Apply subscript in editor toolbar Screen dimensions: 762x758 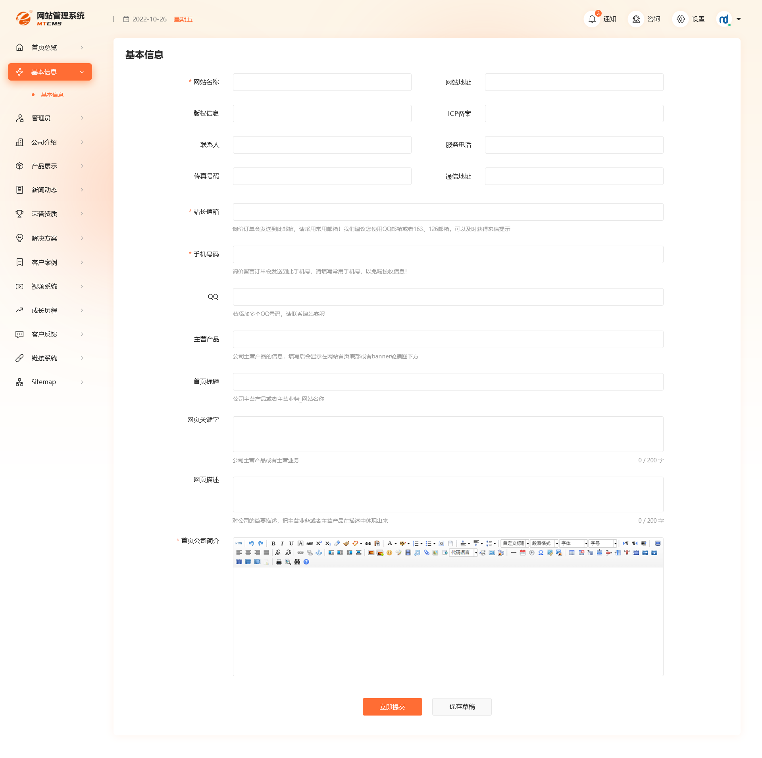click(328, 543)
